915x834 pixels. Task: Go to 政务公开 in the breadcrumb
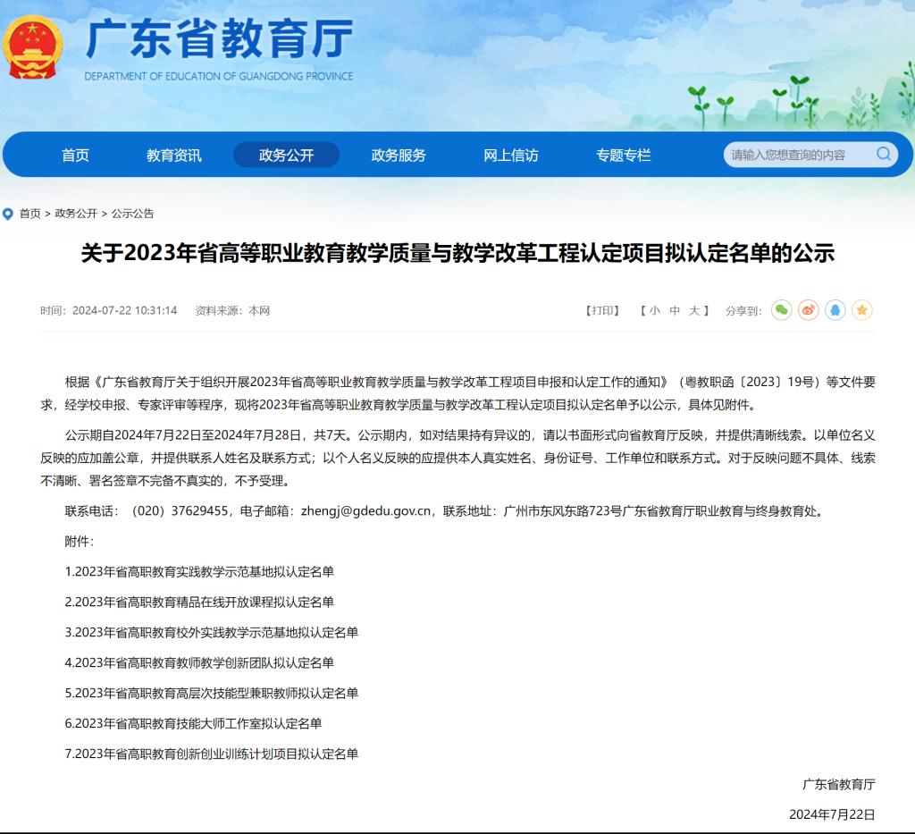[76, 214]
